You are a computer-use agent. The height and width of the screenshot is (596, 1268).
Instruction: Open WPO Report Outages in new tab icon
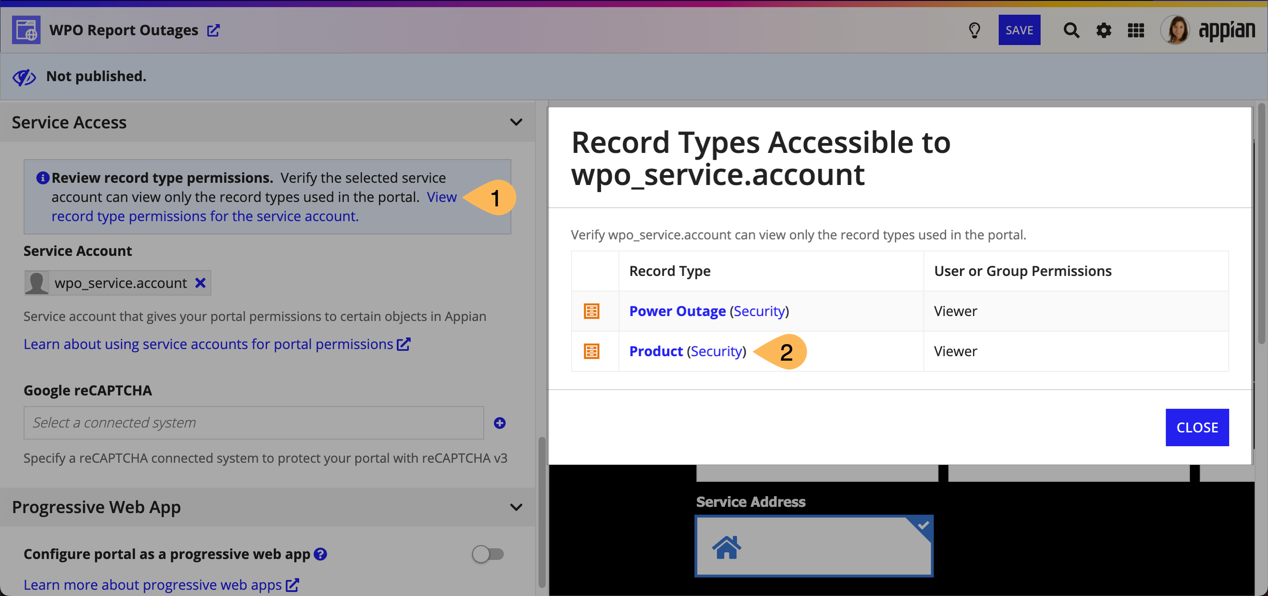point(213,30)
